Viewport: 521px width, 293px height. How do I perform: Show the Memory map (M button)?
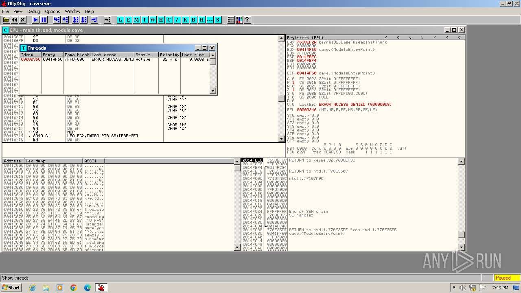[x=137, y=20]
